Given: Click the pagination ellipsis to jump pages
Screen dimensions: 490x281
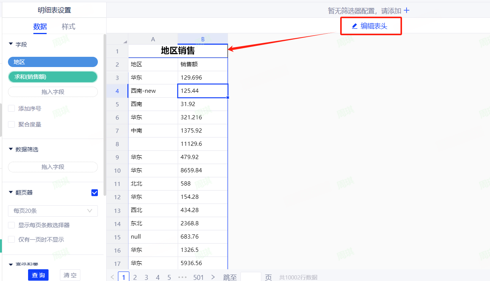Looking at the screenshot, I should click(x=182, y=277).
